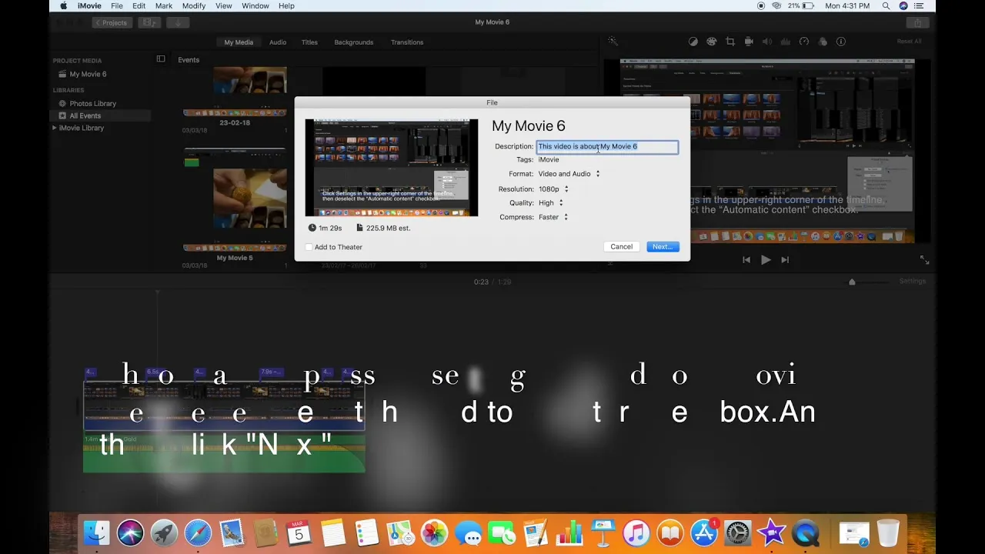Play the project preview
Image resolution: width=985 pixels, height=554 pixels.
pyautogui.click(x=766, y=259)
